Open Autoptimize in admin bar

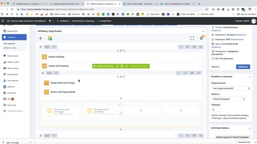point(104,21)
